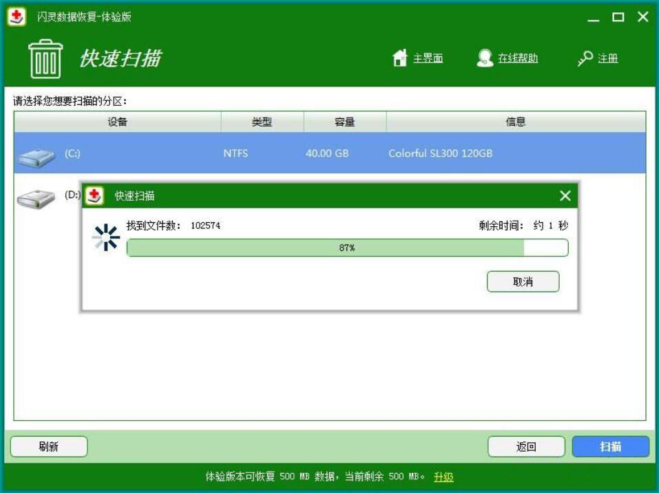Click the 87% scan progress bar
The height and width of the screenshot is (493, 659).
click(347, 248)
